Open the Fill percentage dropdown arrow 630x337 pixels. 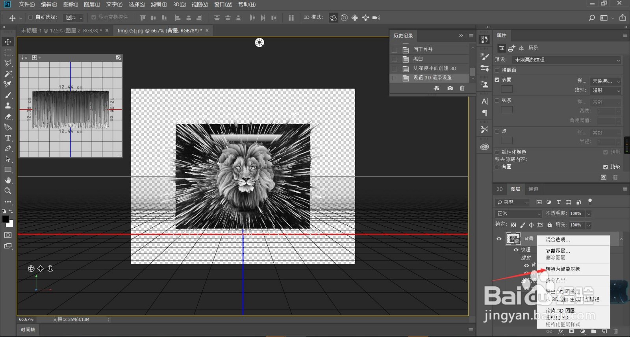pyautogui.click(x=588, y=225)
